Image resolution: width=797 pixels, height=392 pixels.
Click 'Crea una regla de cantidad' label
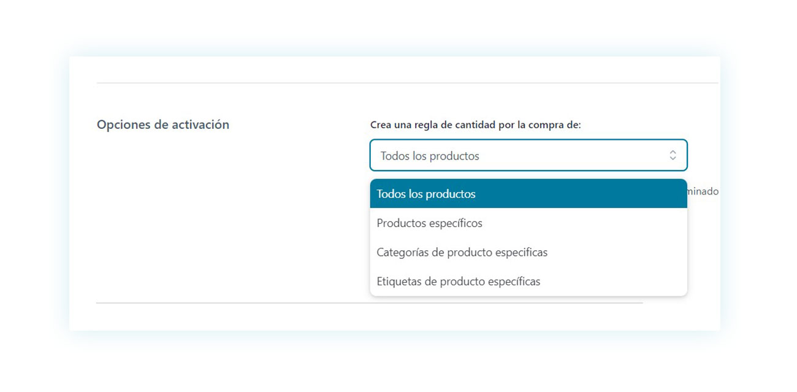pos(476,125)
